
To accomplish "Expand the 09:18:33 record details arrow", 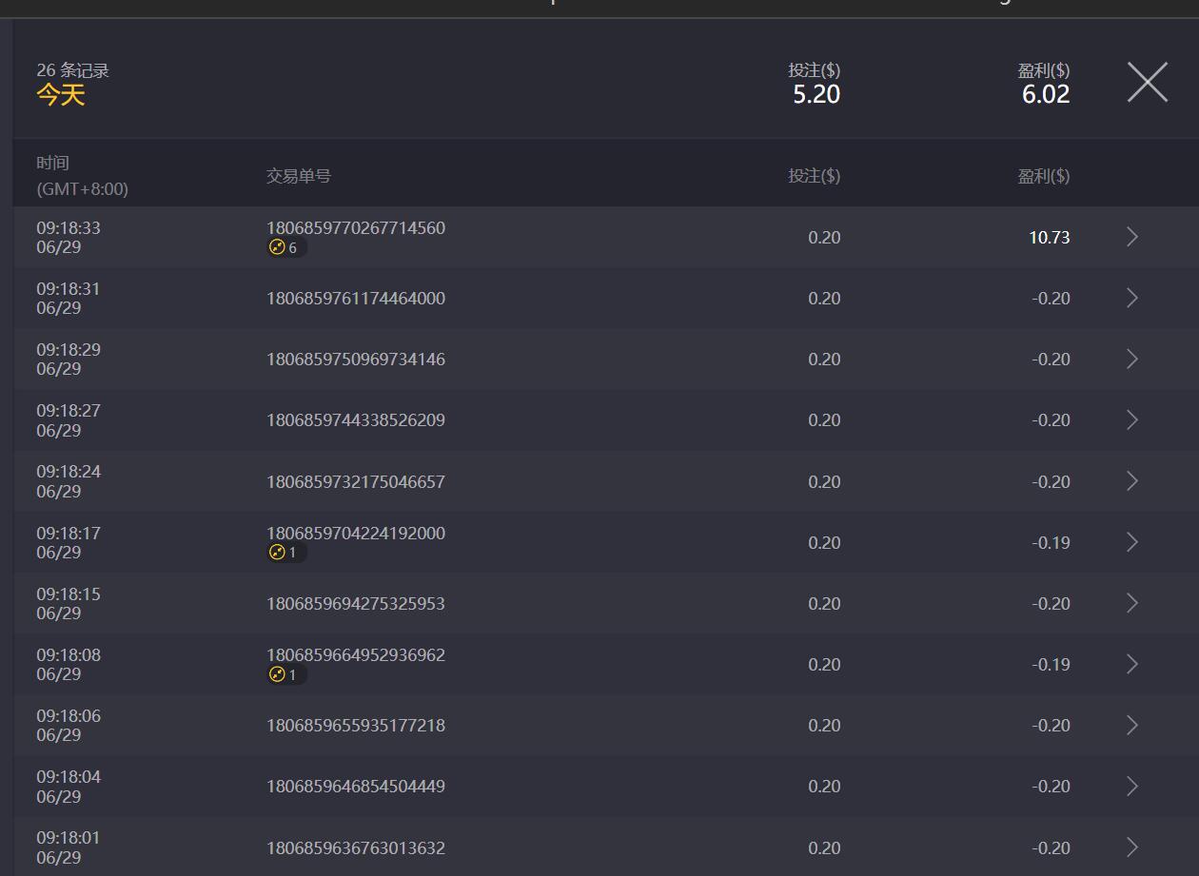I will (x=1131, y=237).
